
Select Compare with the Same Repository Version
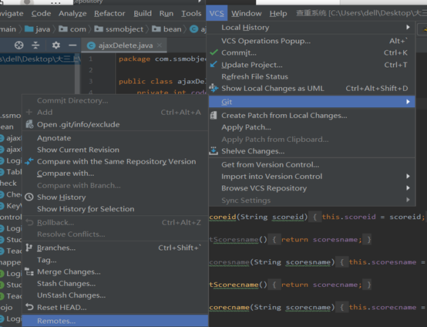point(115,161)
